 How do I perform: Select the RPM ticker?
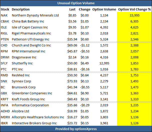click(4, 51)
